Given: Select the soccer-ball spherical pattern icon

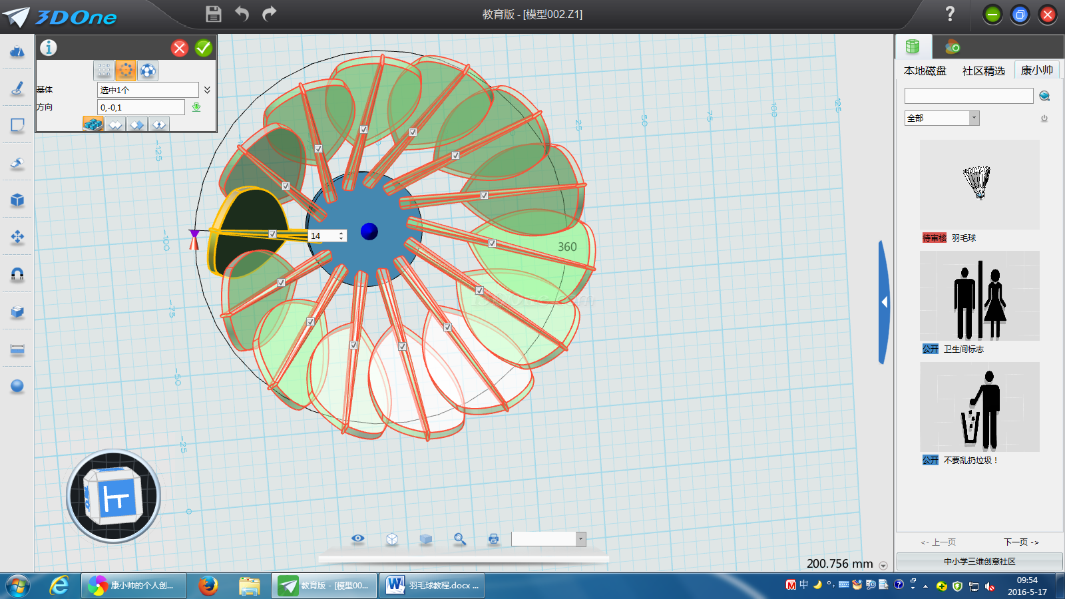Looking at the screenshot, I should pos(148,70).
